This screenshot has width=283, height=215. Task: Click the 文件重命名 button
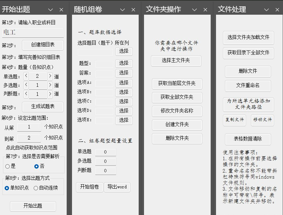point(248,86)
